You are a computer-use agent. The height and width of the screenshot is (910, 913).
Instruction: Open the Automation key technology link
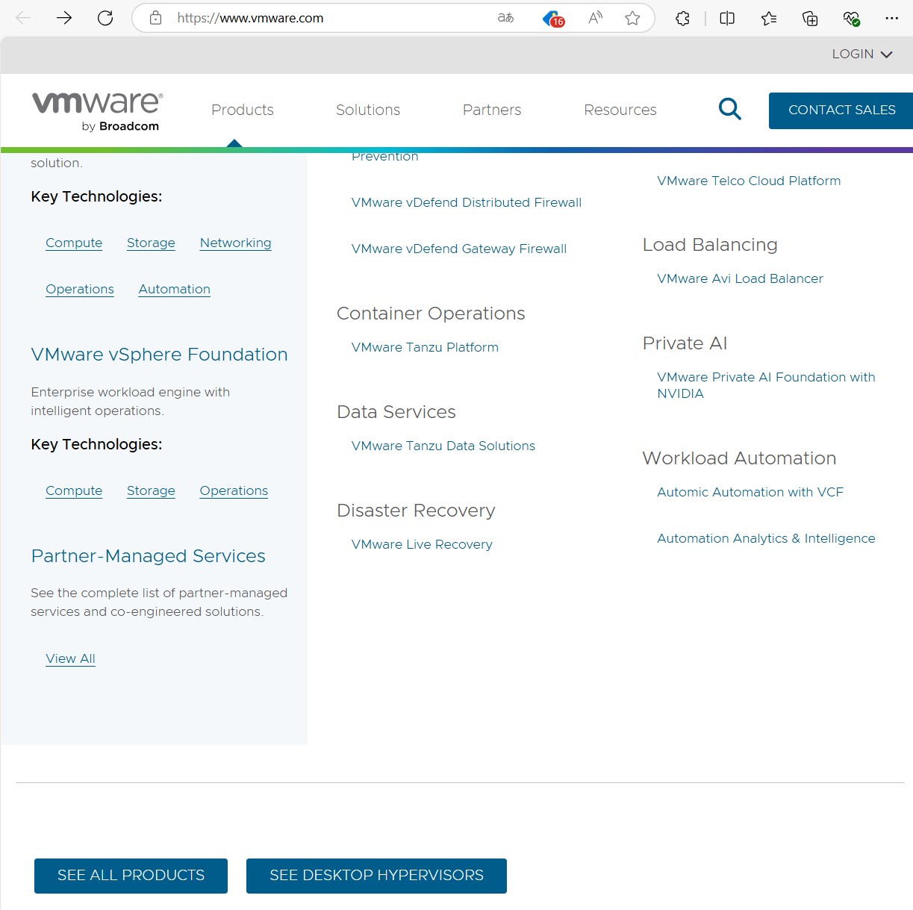(174, 289)
